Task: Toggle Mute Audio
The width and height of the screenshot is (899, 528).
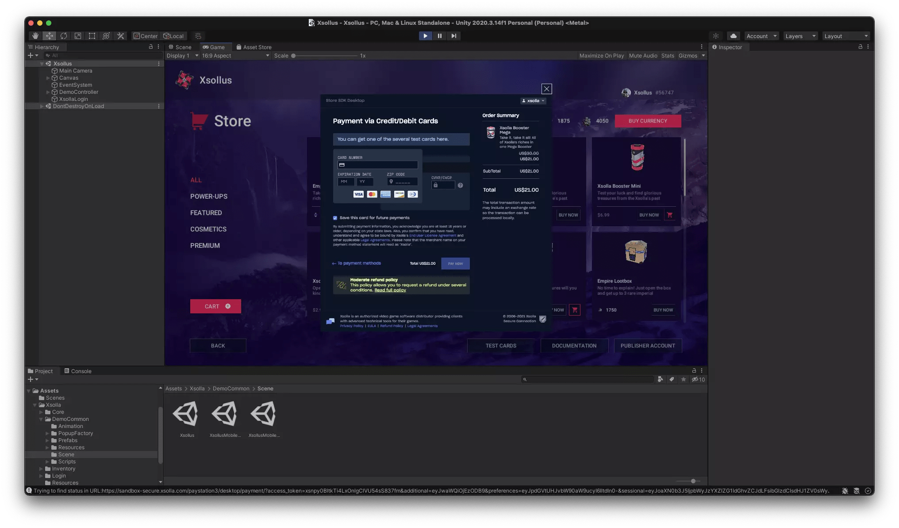Action: pos(643,55)
